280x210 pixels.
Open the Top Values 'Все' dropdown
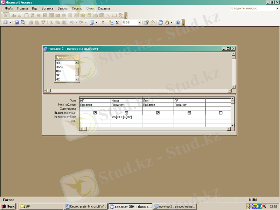click(x=140, y=22)
